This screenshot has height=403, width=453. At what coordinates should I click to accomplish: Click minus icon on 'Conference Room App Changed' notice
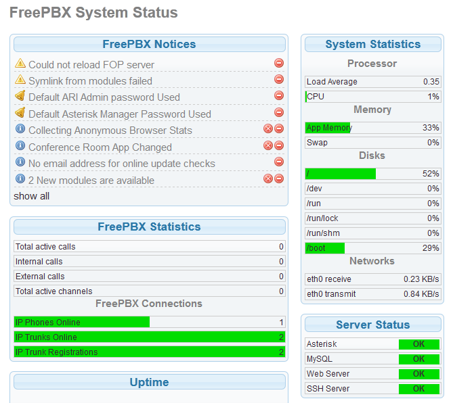[279, 145]
